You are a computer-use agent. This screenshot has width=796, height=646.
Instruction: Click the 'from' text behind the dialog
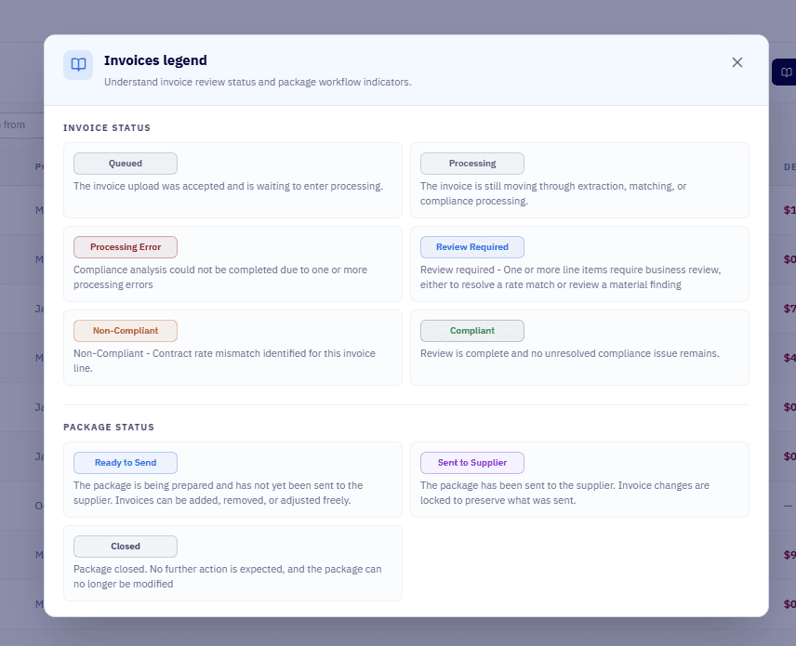coord(14,125)
